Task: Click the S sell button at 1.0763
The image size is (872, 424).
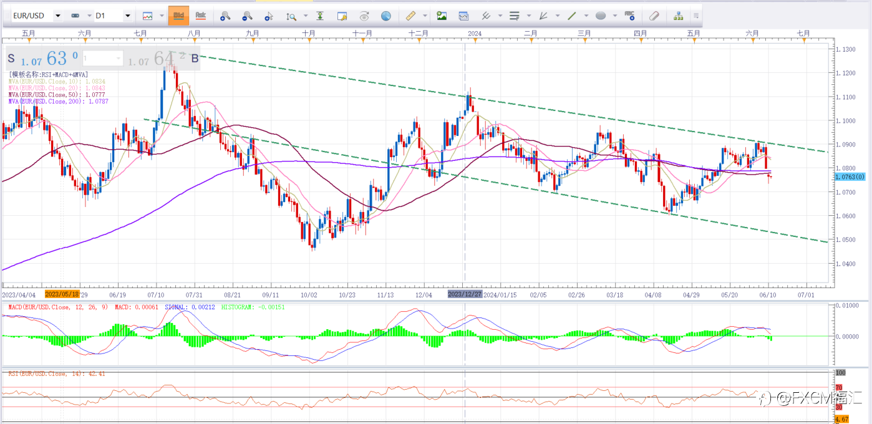Action: point(12,59)
